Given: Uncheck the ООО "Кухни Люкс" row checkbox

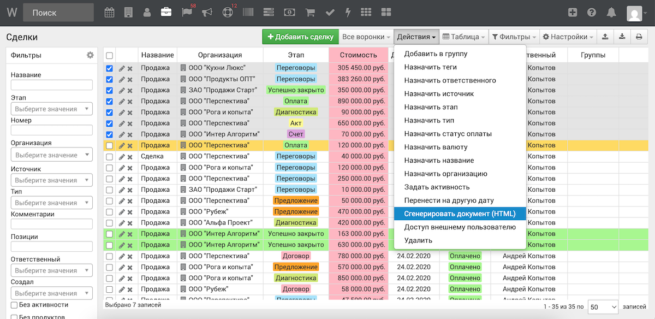Looking at the screenshot, I should point(110,68).
